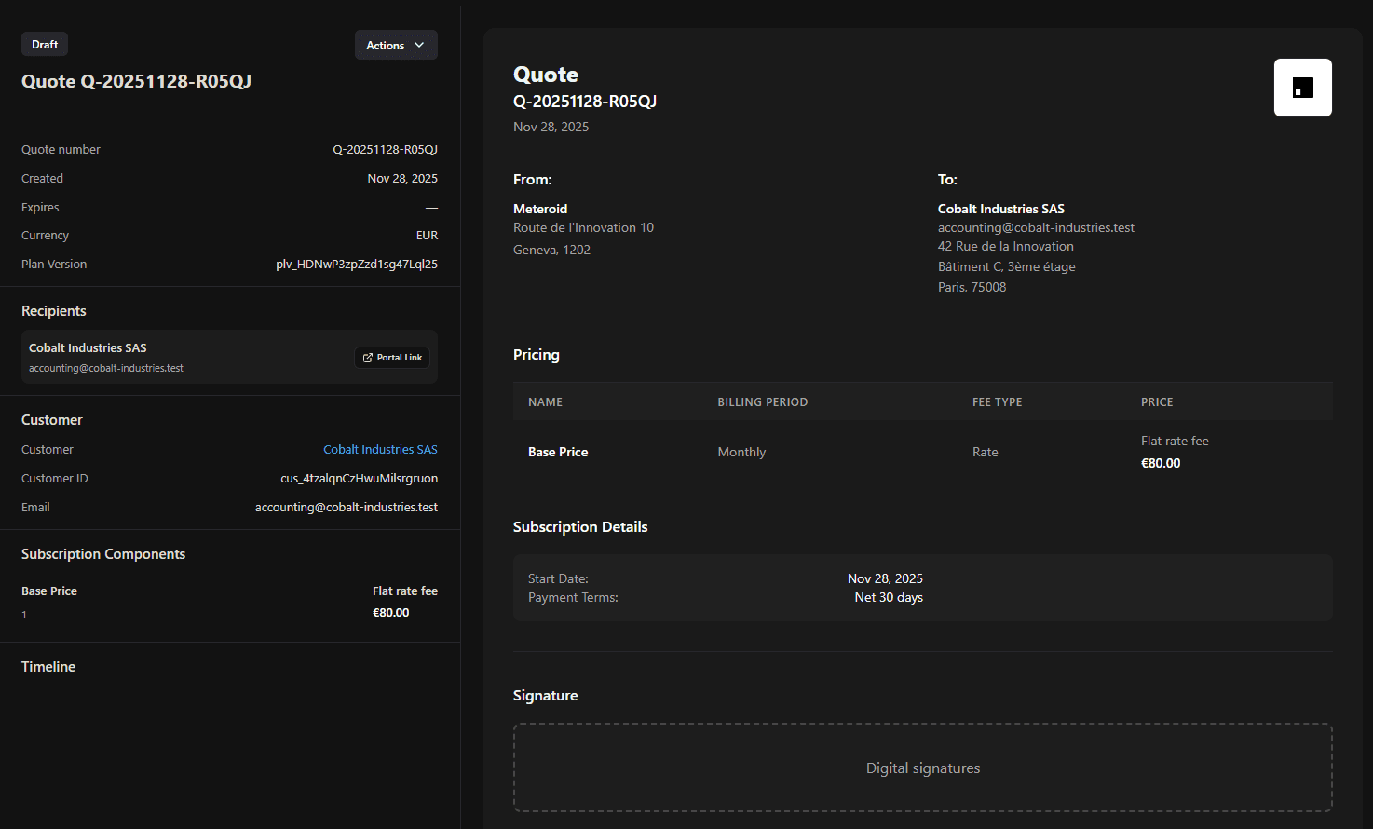
Task: Click the EUR currency value
Action: (x=427, y=235)
